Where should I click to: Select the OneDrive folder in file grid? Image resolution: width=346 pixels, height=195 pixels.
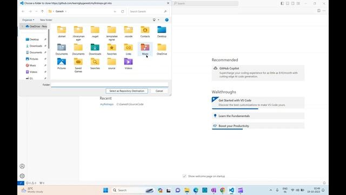coord(162,49)
